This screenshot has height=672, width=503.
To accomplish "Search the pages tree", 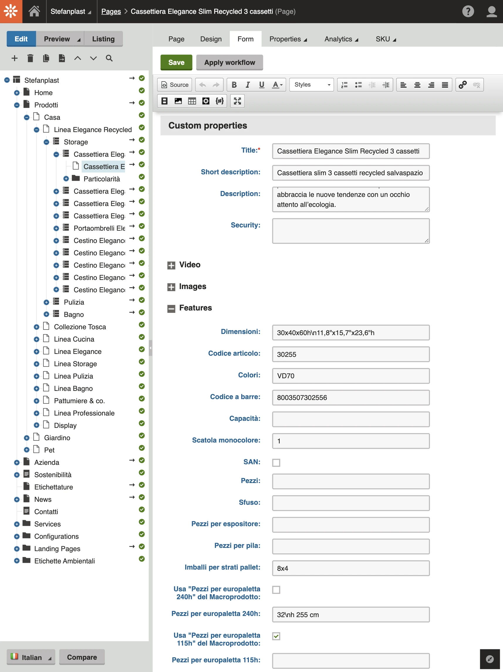I will (109, 58).
